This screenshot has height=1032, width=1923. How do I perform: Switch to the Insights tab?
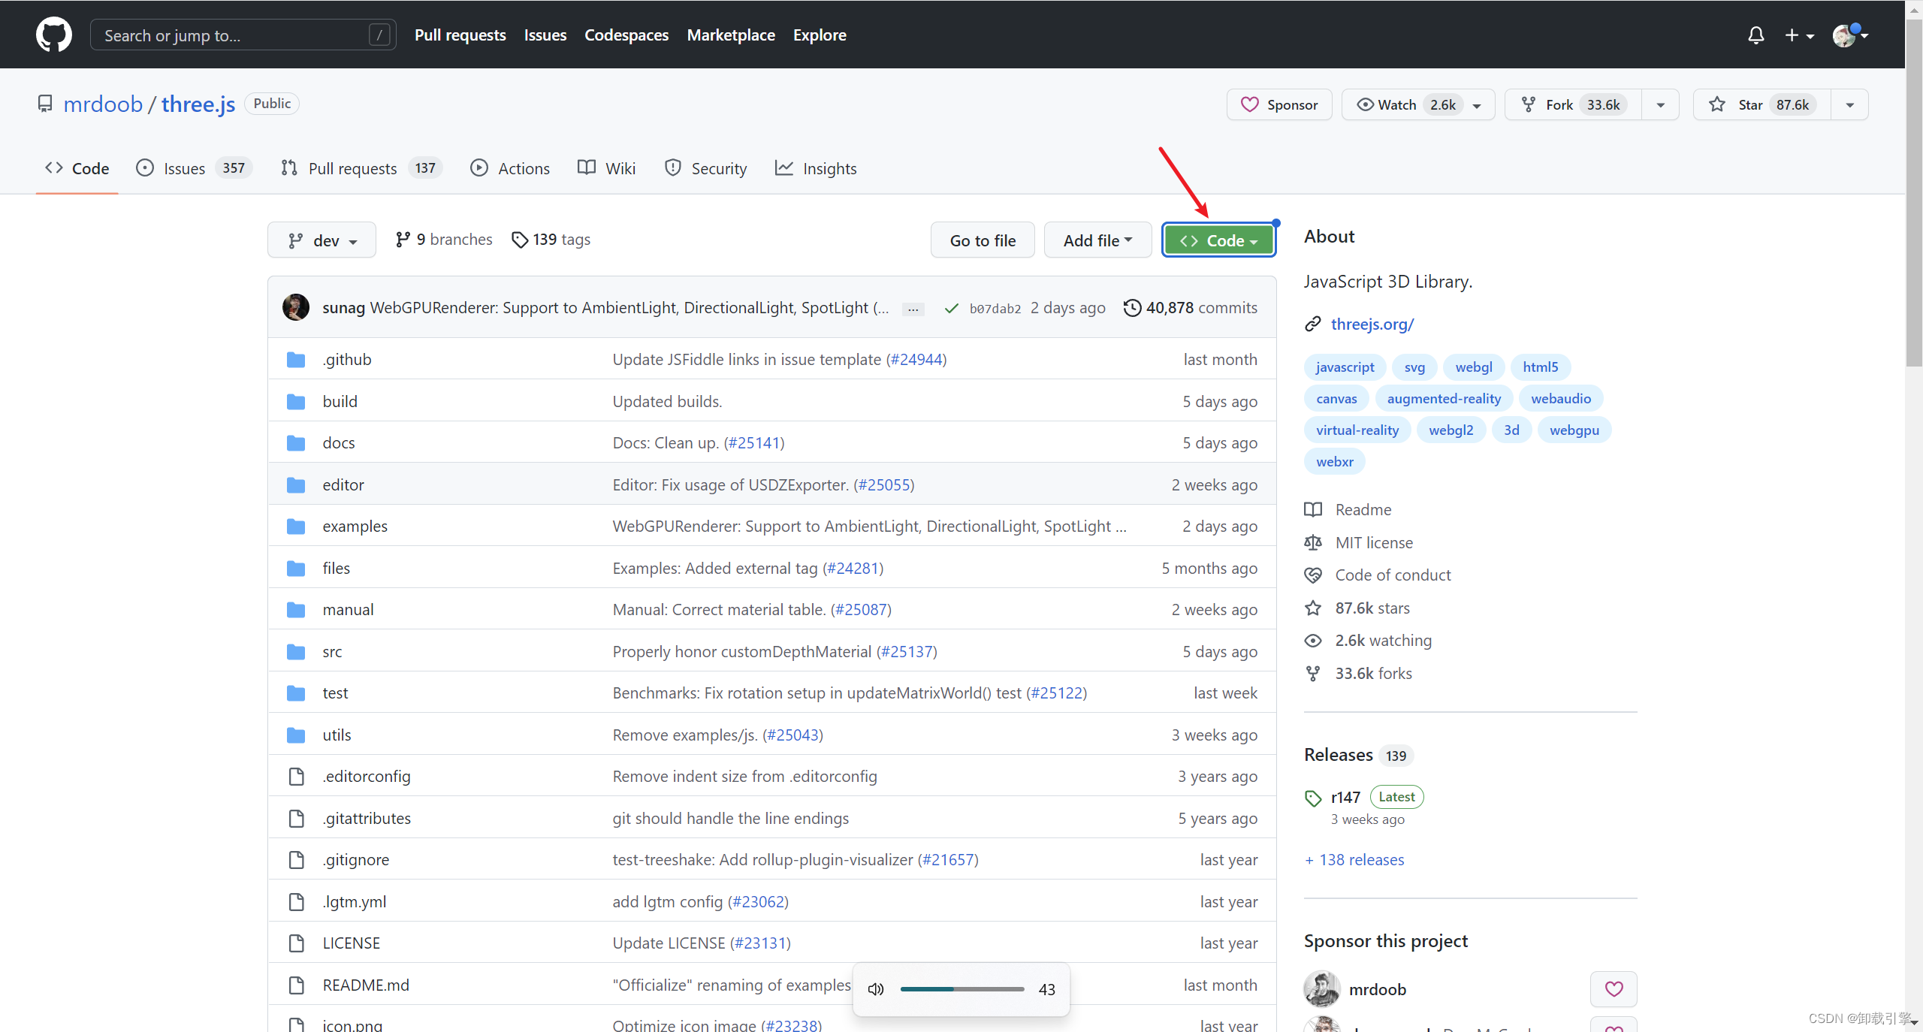point(816,168)
